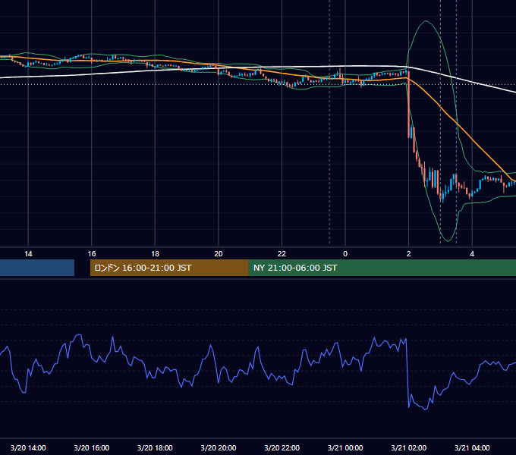
Task: Click the 3/21 04:00 indicator axis label
Action: click(x=472, y=447)
